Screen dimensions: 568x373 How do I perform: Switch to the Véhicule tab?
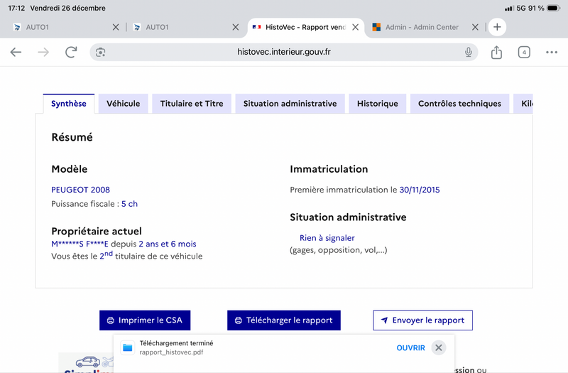(124, 104)
